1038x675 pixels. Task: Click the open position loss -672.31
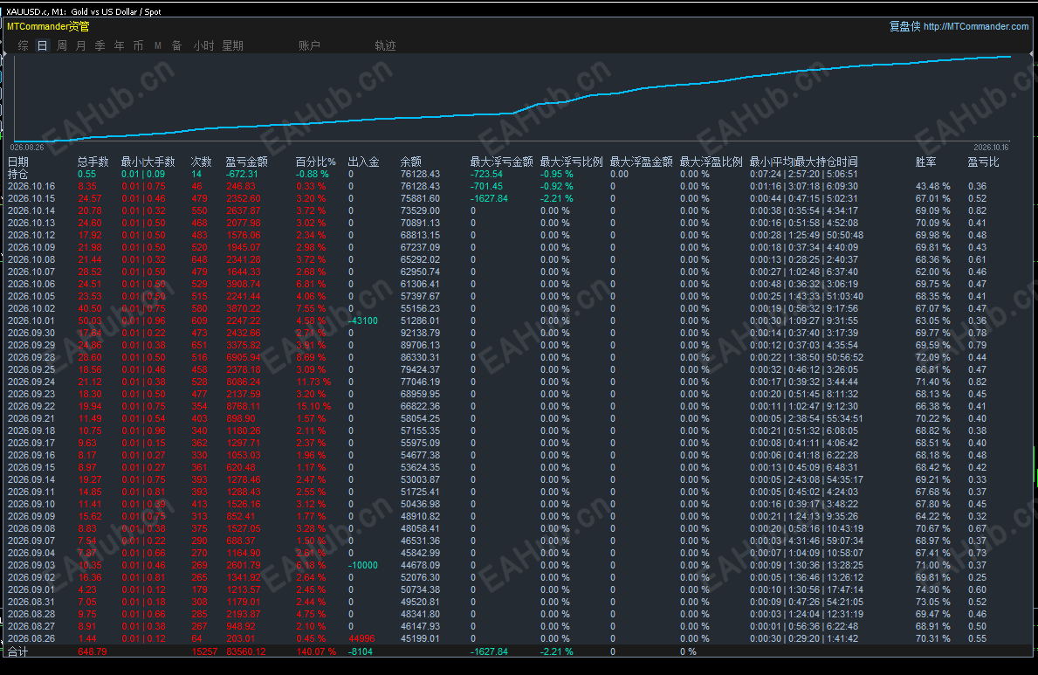tap(242, 175)
